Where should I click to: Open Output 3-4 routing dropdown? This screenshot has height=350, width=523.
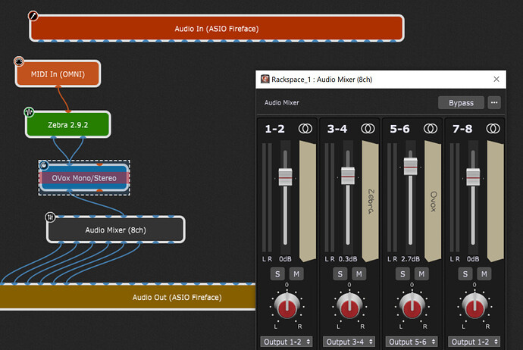(x=349, y=342)
